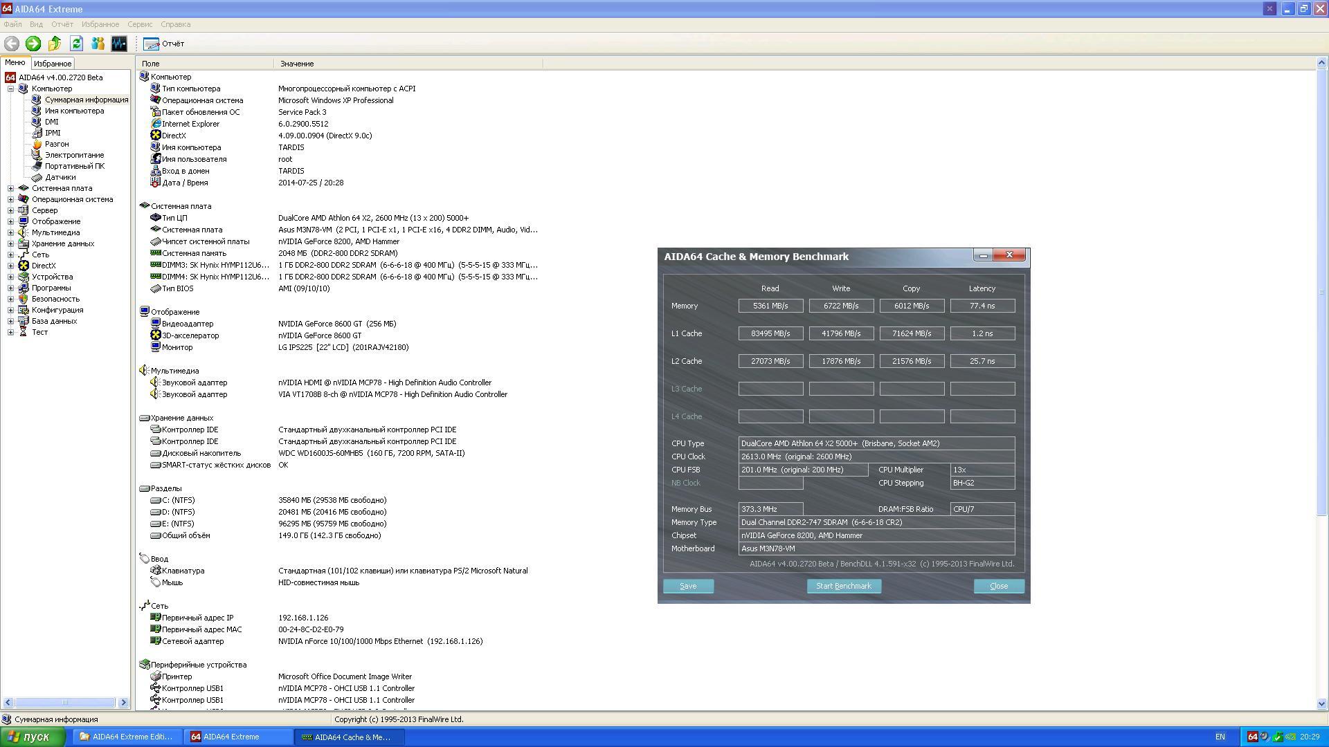Click the left panel horizontal scrollbar
The image size is (1329, 747).
[x=66, y=703]
